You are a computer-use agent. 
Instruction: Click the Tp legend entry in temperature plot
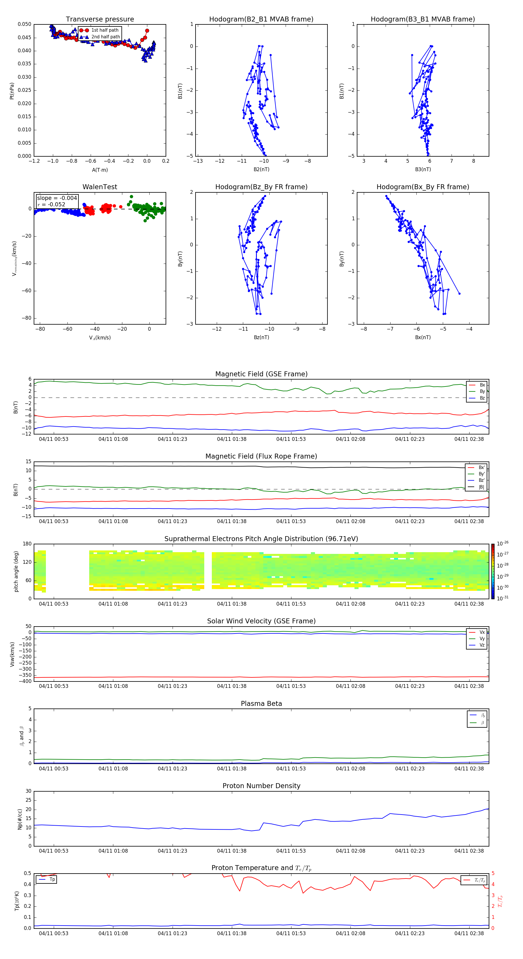(46, 879)
